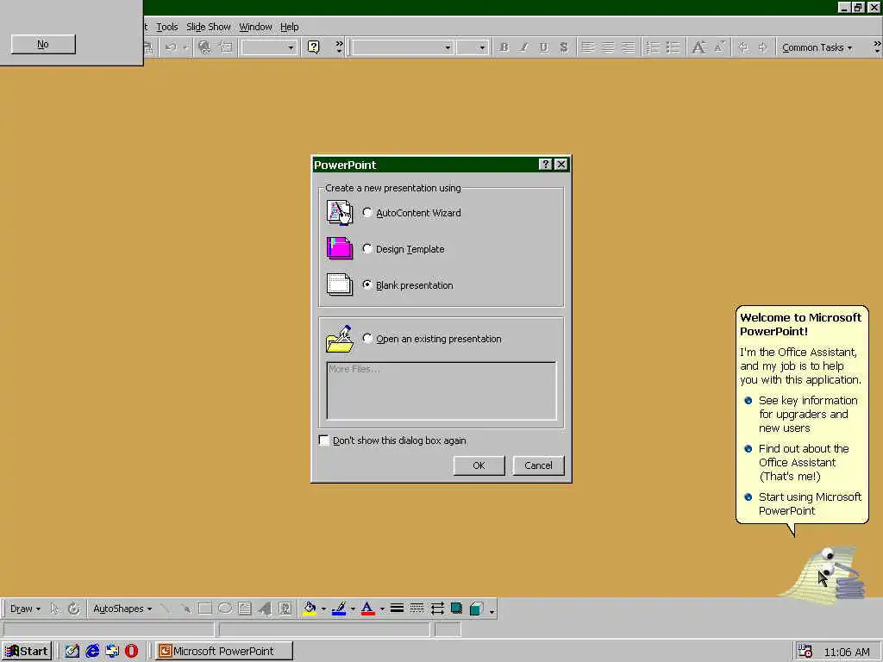Select the AutoContent Wizard radio option
This screenshot has width=883, height=662.
click(367, 213)
